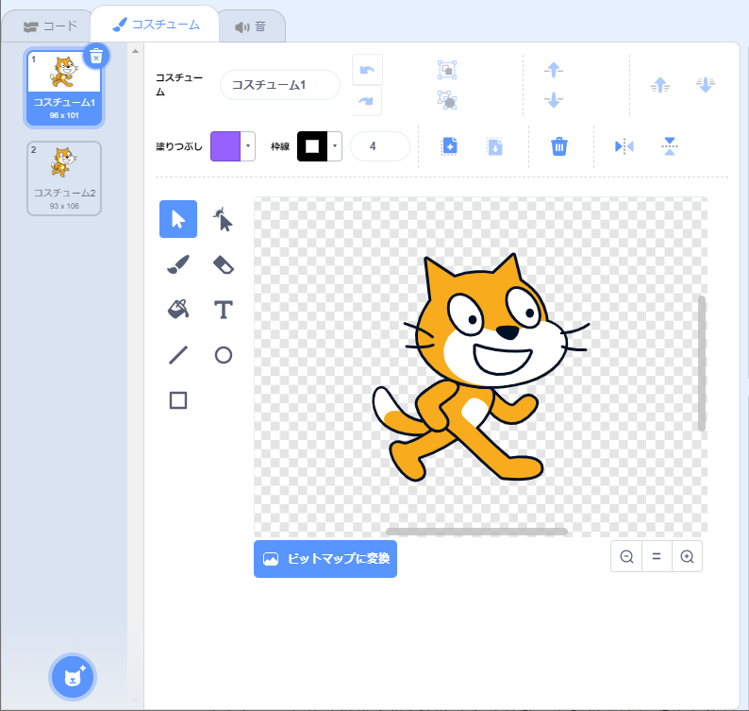This screenshot has height=711, width=749.
Task: Click the outline width field showing 4
Action: [380, 145]
